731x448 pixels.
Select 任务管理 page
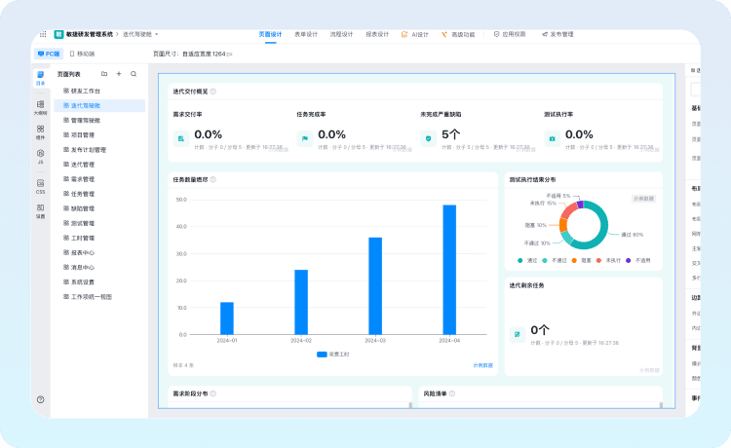(99, 194)
